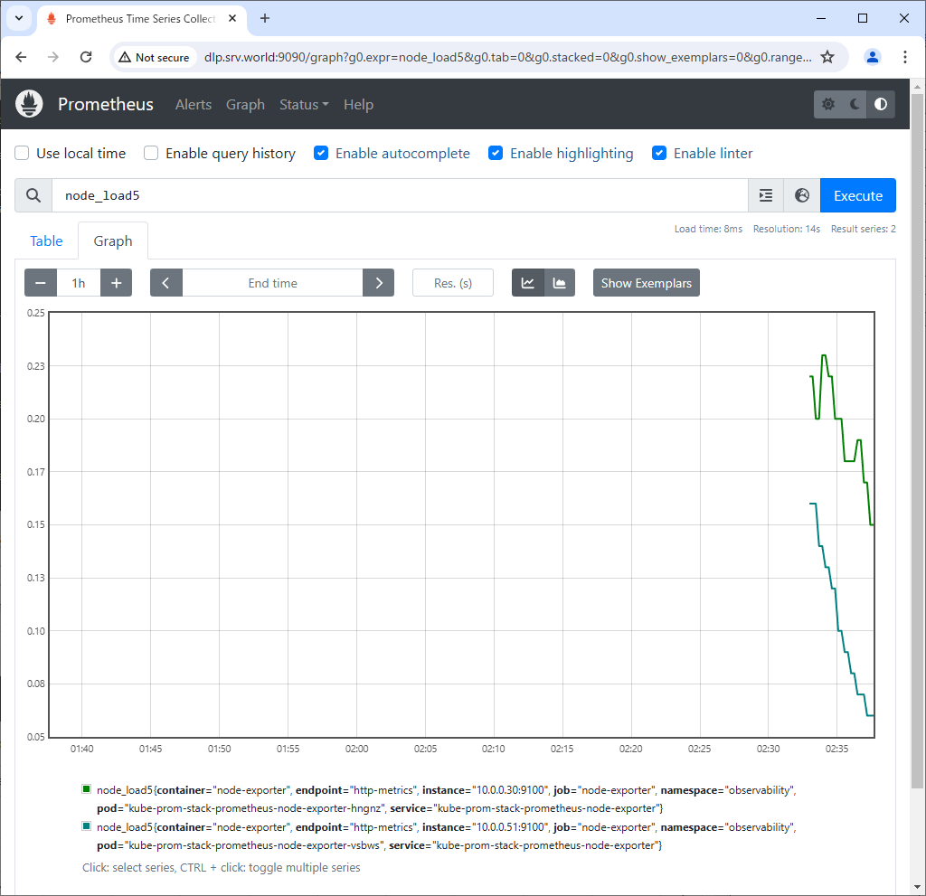Click Show Exemplars button

pos(647,283)
